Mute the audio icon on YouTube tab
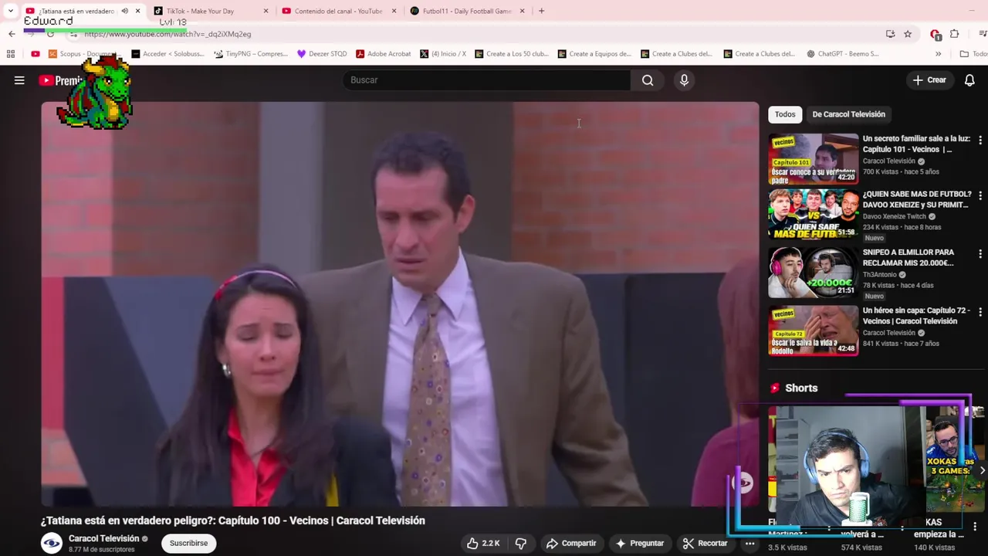Image resolution: width=988 pixels, height=556 pixels. pos(124,11)
